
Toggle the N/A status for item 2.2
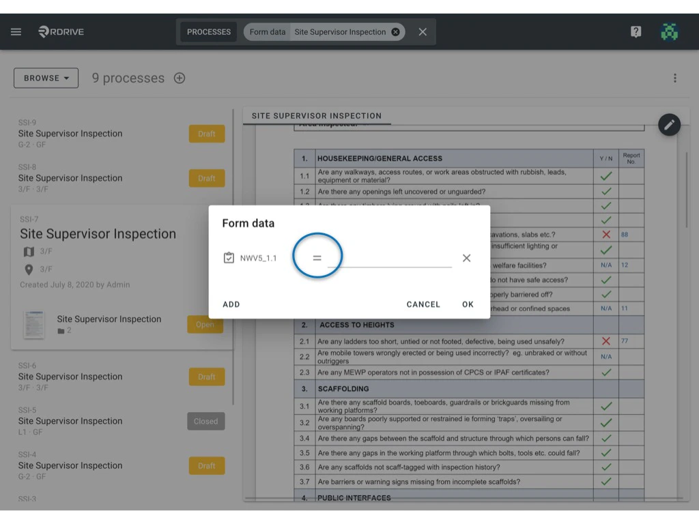tap(605, 356)
